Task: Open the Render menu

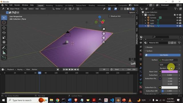Action: coord(17,5)
